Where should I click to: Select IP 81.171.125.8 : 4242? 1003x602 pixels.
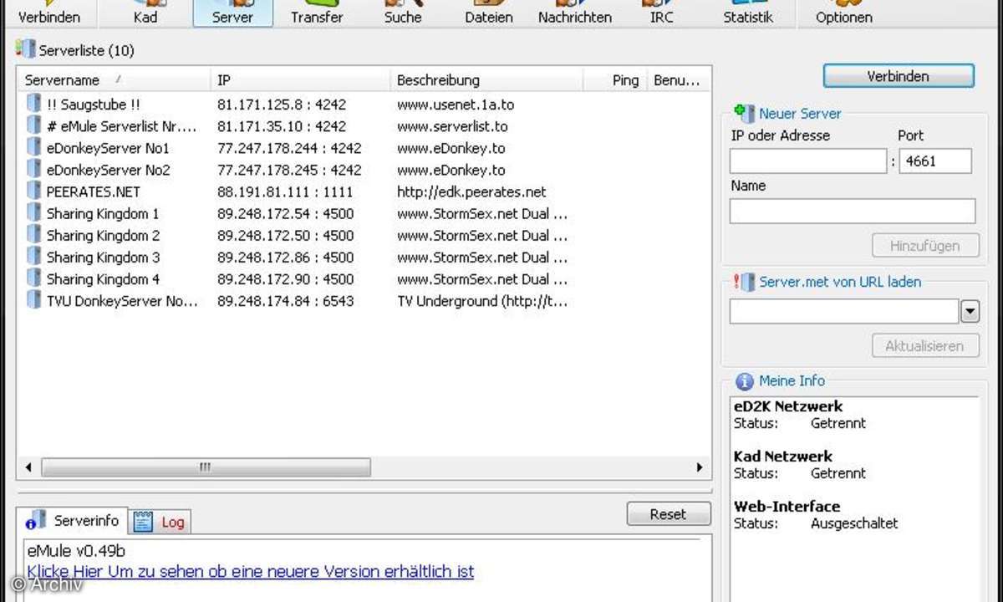(282, 105)
